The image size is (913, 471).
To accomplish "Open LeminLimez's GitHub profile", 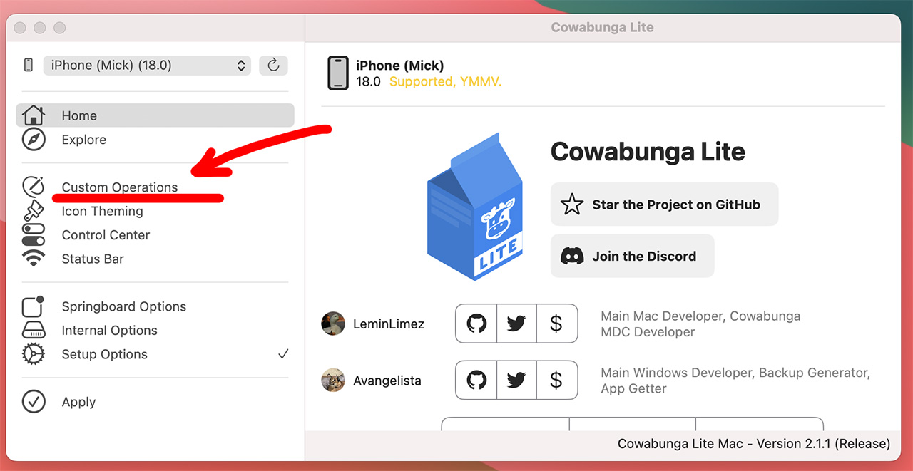I will [476, 324].
